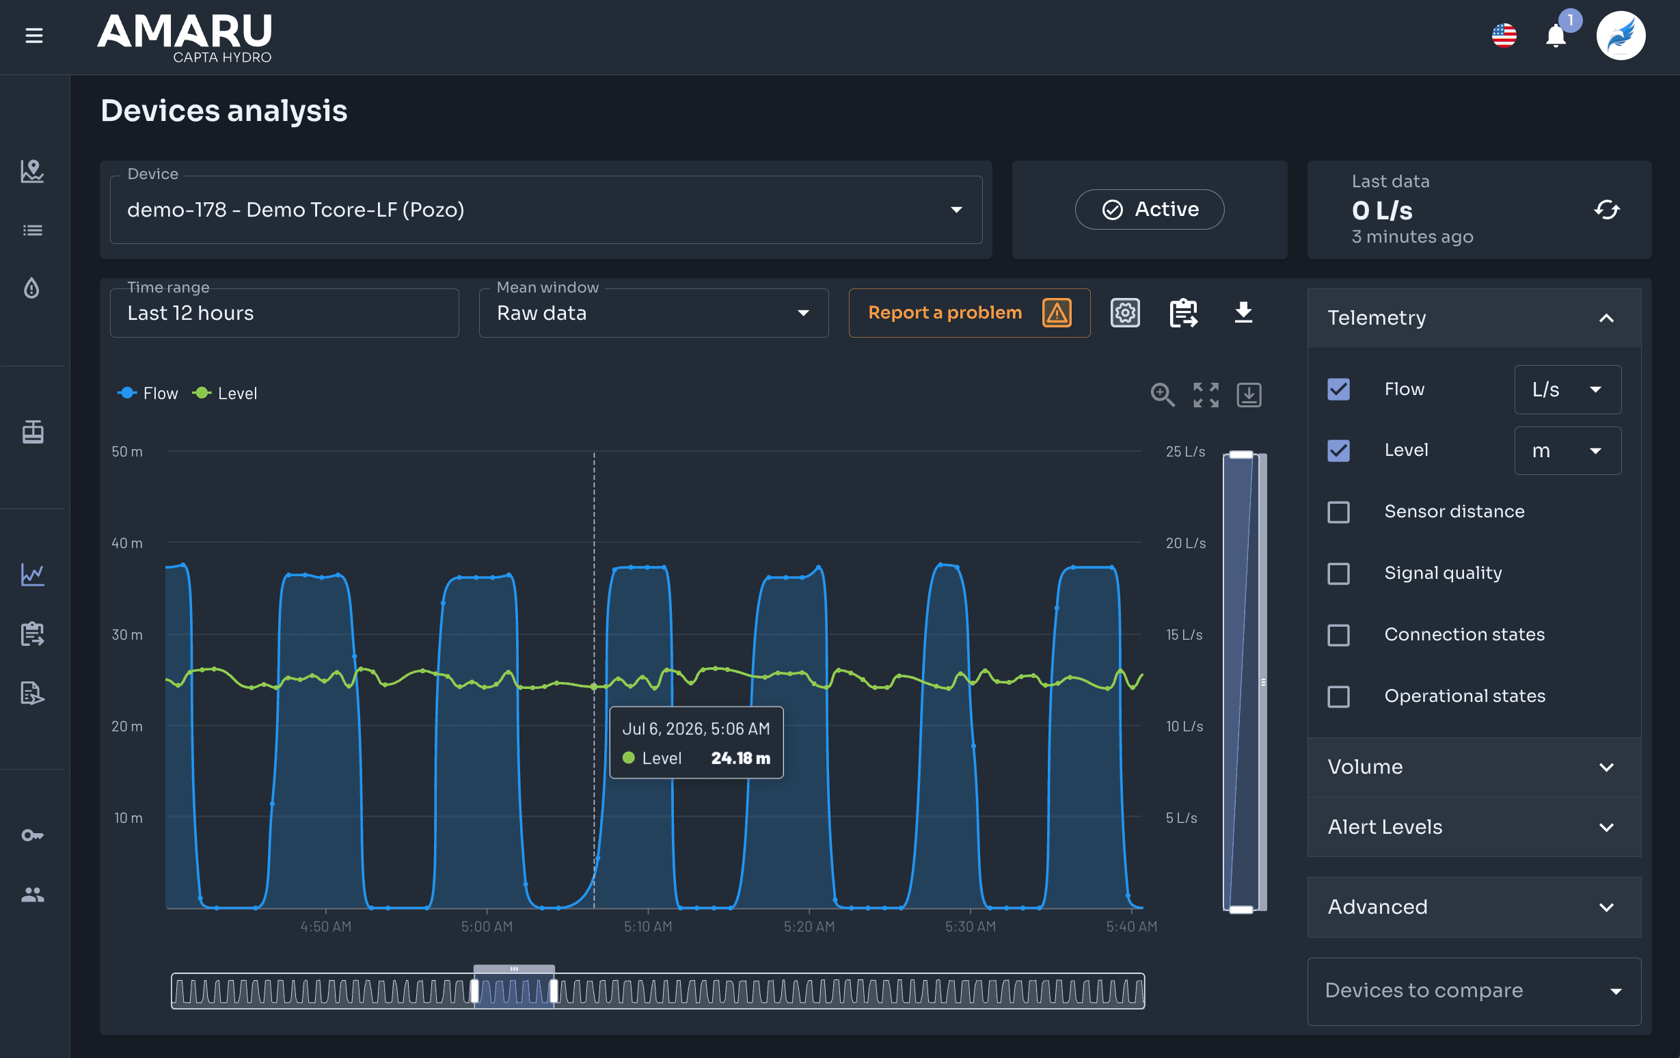Uncheck the Flow telemetry checkbox
1680x1058 pixels.
coord(1338,389)
